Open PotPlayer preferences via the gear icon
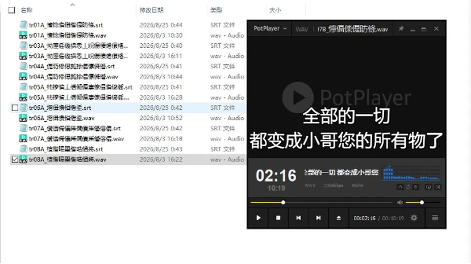 coord(414,218)
